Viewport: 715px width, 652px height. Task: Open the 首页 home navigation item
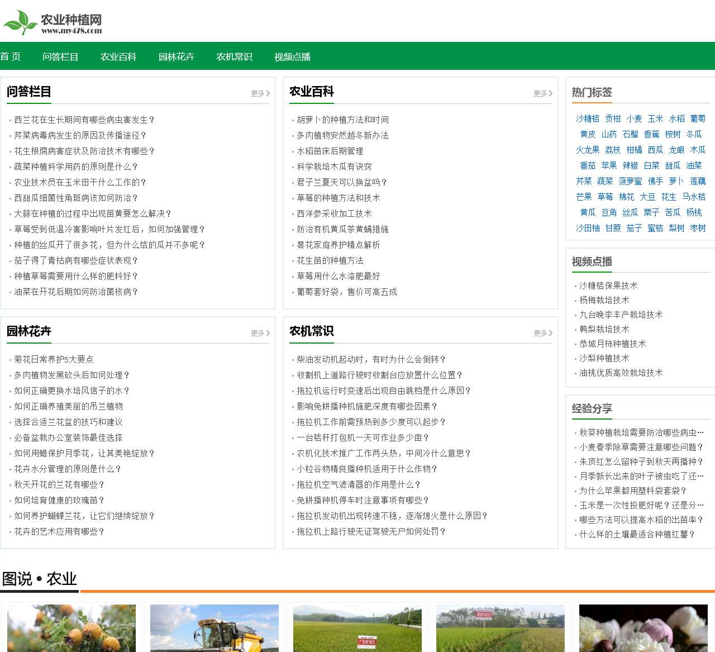[11, 56]
